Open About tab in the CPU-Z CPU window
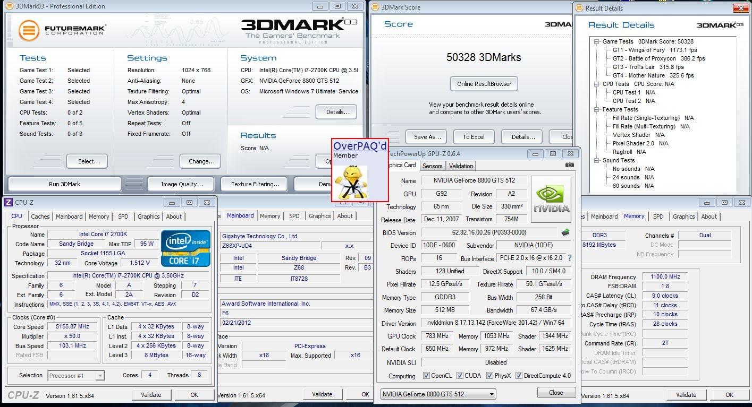 [x=174, y=217]
